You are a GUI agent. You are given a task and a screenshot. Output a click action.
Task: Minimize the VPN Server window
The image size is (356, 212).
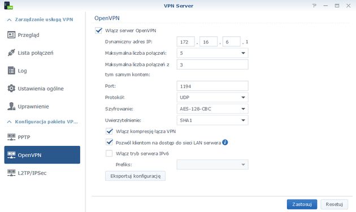point(325,6)
